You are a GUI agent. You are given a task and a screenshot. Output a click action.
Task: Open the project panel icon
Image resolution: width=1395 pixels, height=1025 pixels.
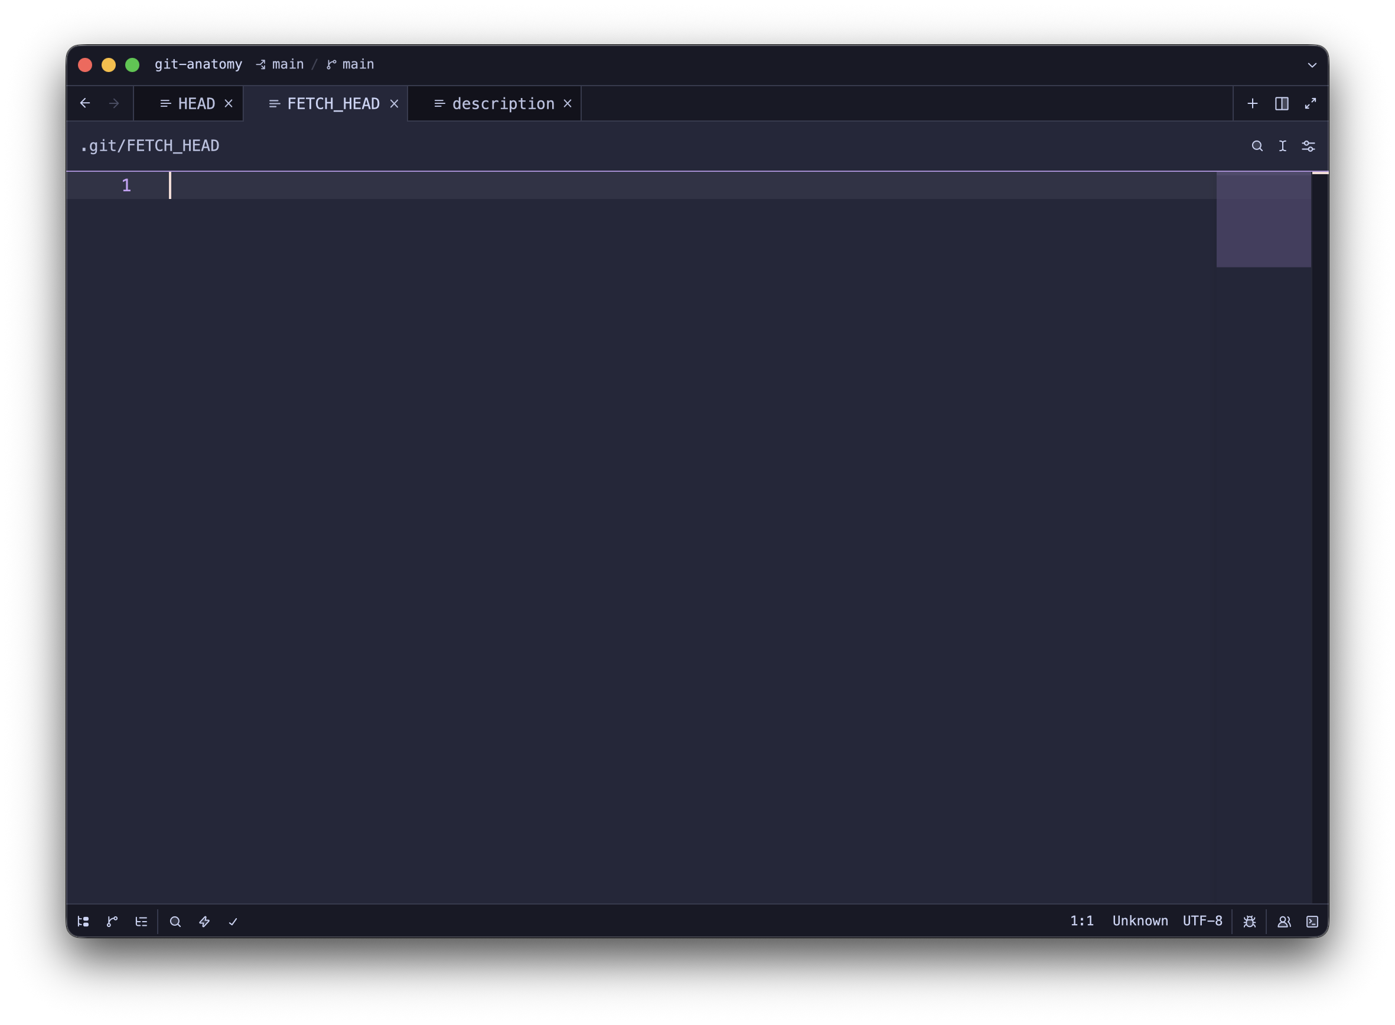click(83, 922)
